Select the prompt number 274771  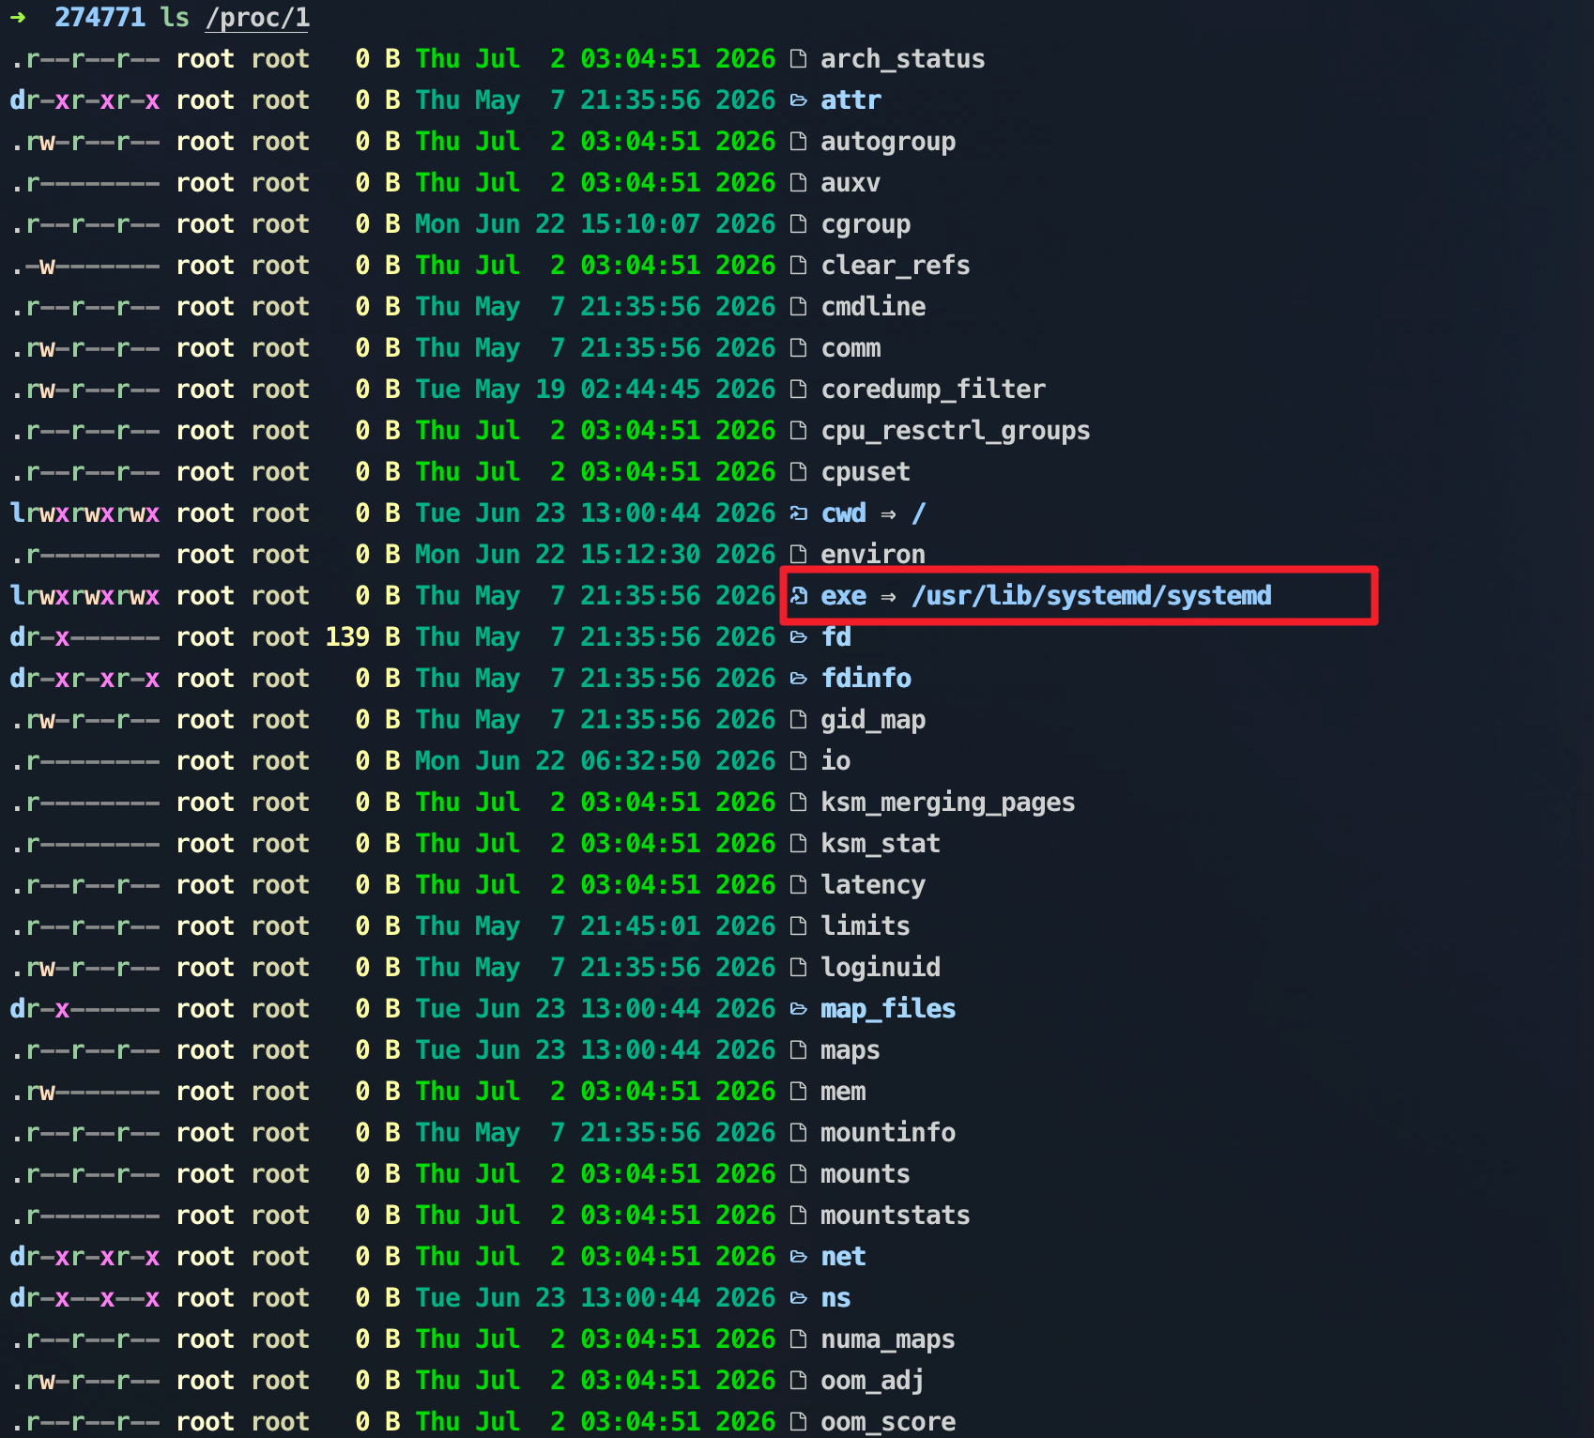coord(100,18)
